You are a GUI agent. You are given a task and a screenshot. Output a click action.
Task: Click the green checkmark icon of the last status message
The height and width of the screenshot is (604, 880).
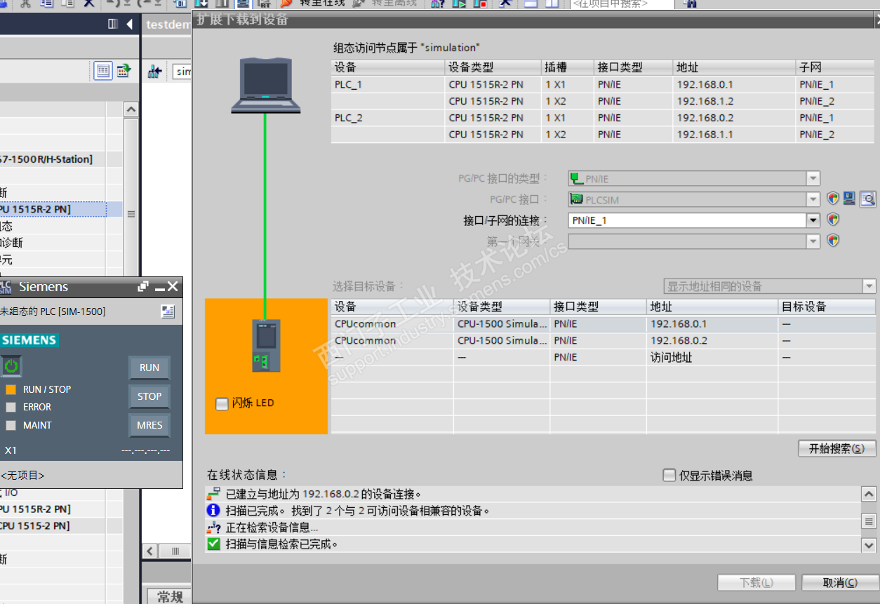pos(213,544)
